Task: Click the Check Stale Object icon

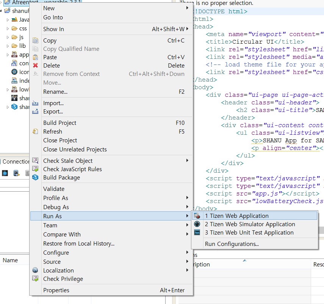Action: point(35,161)
